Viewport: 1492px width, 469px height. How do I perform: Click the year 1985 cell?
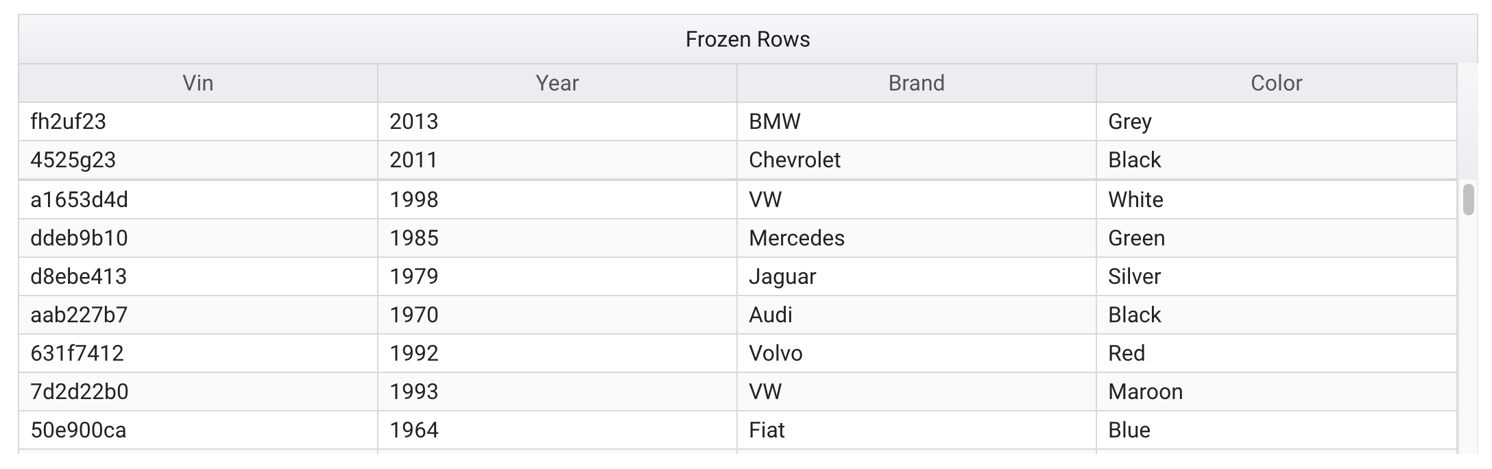tap(557, 238)
